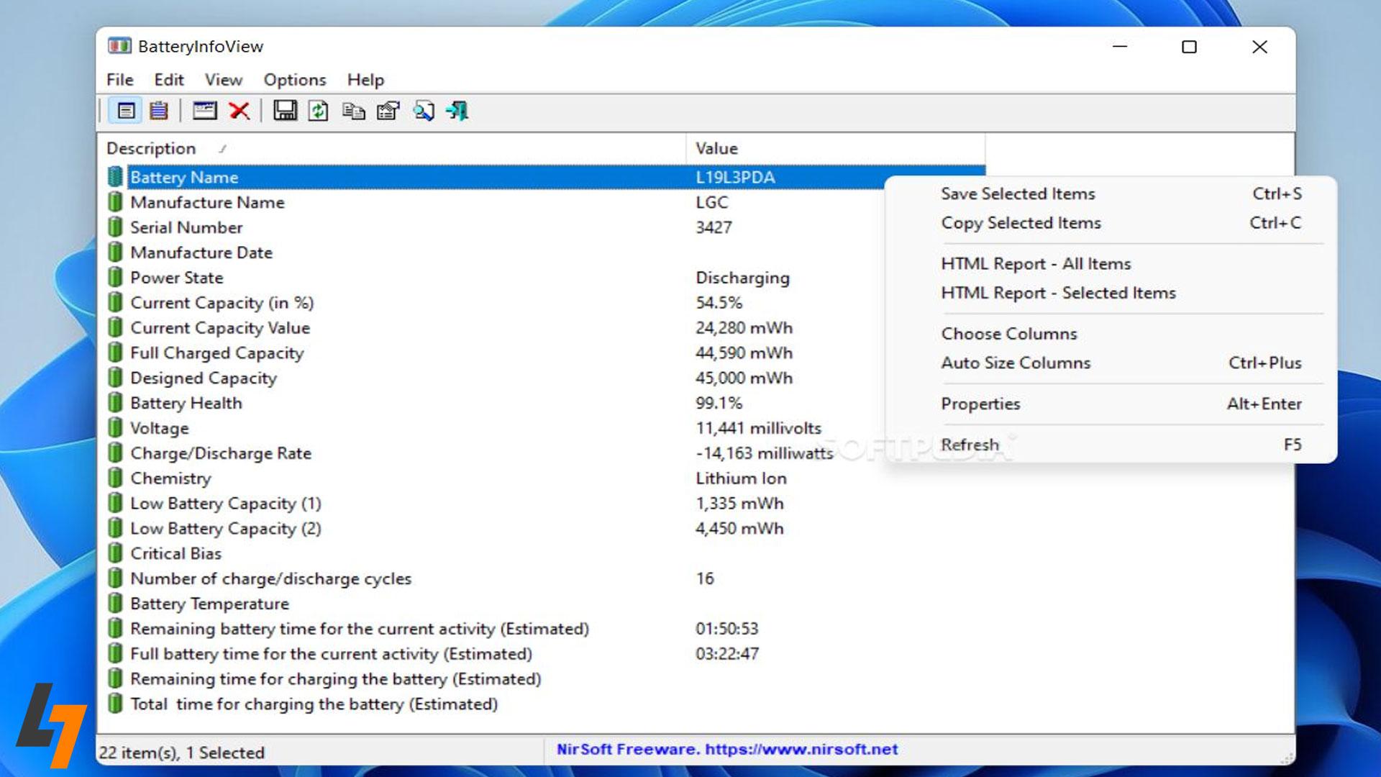Switch to the Battery Information view
Screen dimensions: 1381x777
point(127,111)
